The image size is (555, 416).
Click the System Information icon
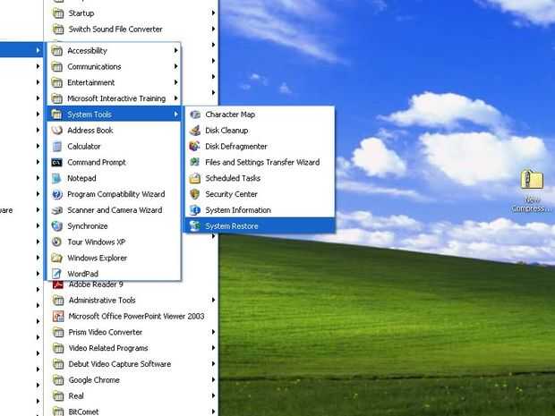pos(194,210)
